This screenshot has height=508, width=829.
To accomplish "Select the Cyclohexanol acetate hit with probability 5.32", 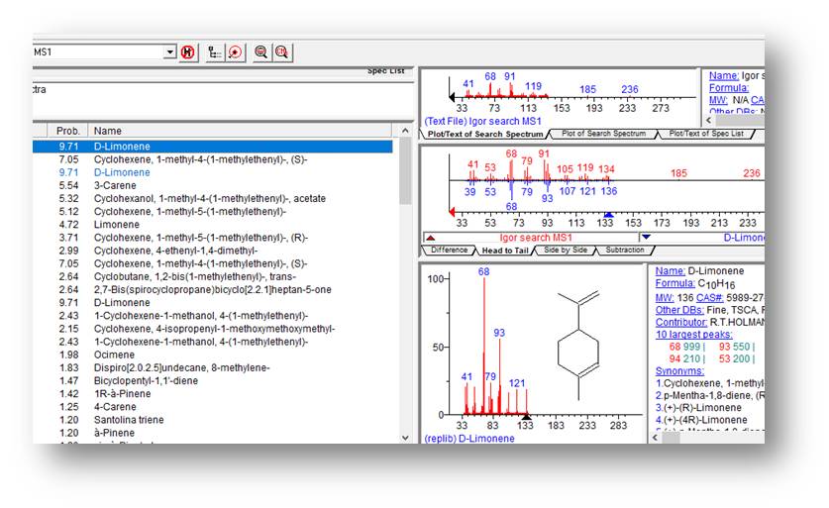I will click(x=213, y=199).
